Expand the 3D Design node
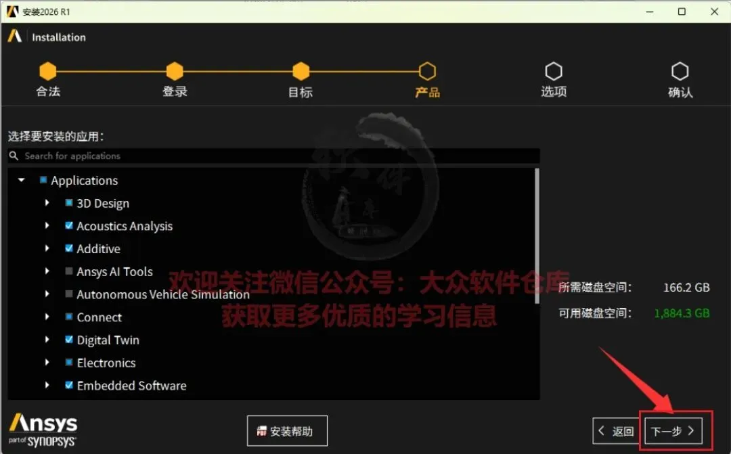Viewport: 731px width, 454px height. pyautogui.click(x=47, y=203)
